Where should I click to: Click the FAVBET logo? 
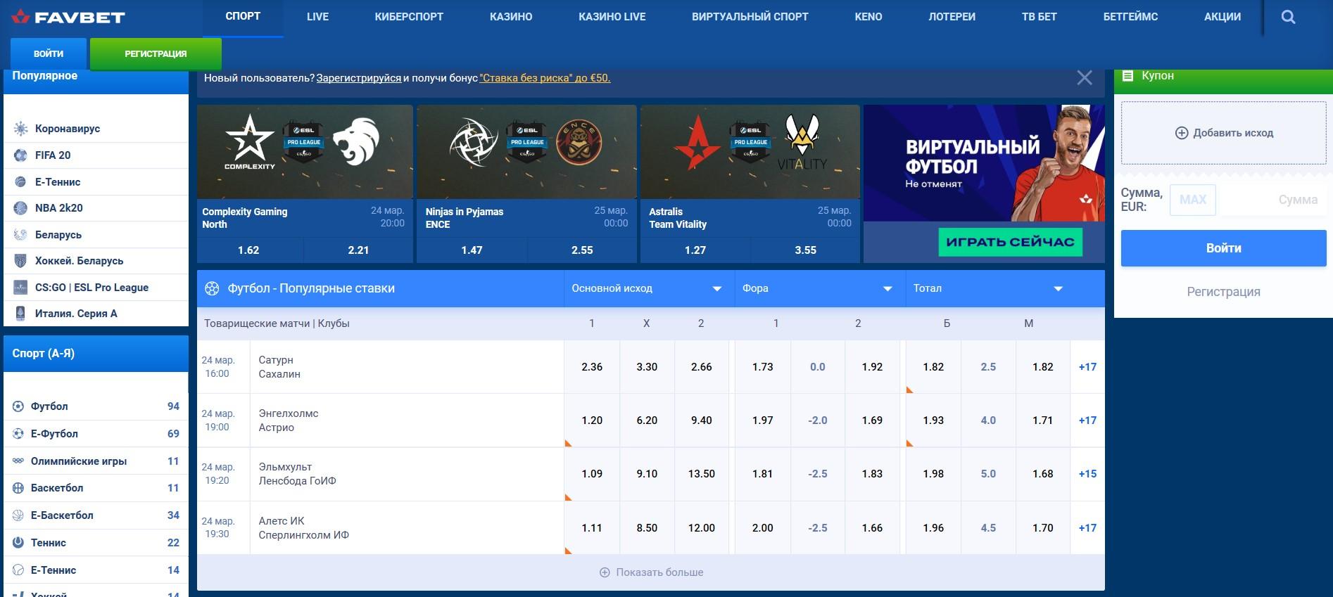click(x=68, y=17)
